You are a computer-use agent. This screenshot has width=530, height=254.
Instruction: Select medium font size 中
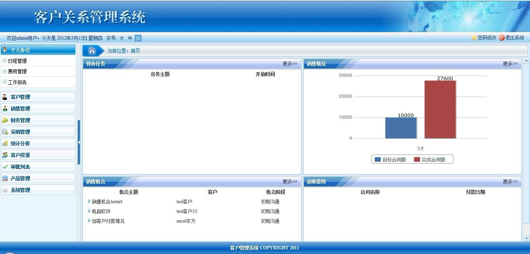(x=130, y=38)
